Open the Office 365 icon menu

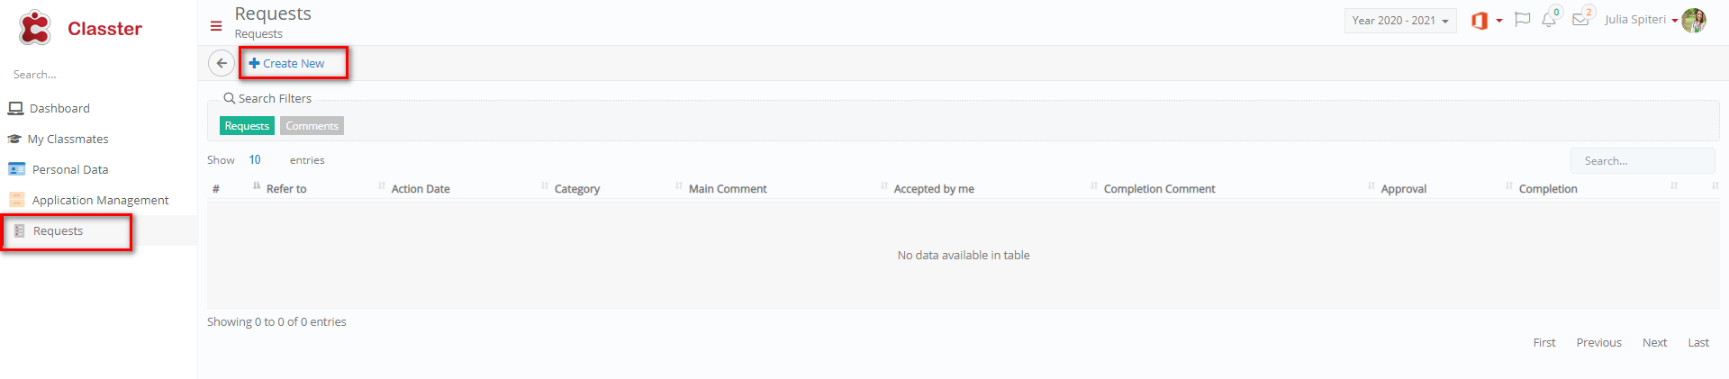1486,20
